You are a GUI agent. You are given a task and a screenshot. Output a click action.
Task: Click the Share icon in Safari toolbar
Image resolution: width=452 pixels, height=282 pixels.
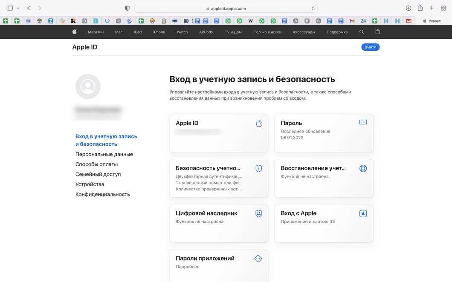(x=420, y=8)
